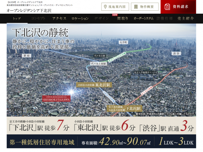Click the 「東北沢」駅 徒歩6分 banner text

(104, 125)
